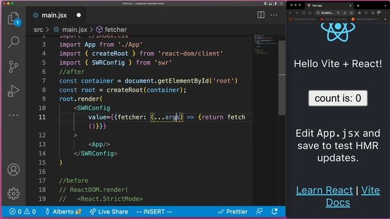Open problems via errors and warnings status item
The height and width of the screenshot is (219, 390).
click(x=23, y=212)
